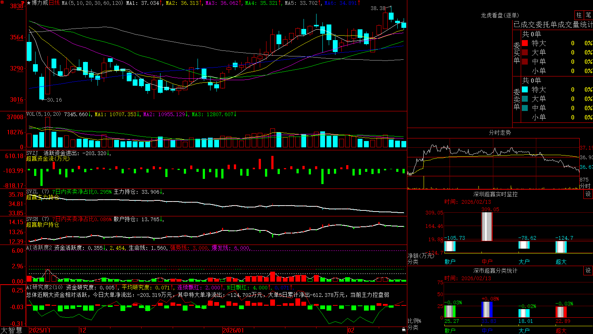Click the 中户 309.05 bar in 实时监控
593x334 pixels.
[x=487, y=227]
